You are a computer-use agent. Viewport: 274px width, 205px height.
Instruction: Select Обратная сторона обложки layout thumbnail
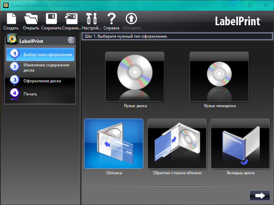[x=177, y=143]
